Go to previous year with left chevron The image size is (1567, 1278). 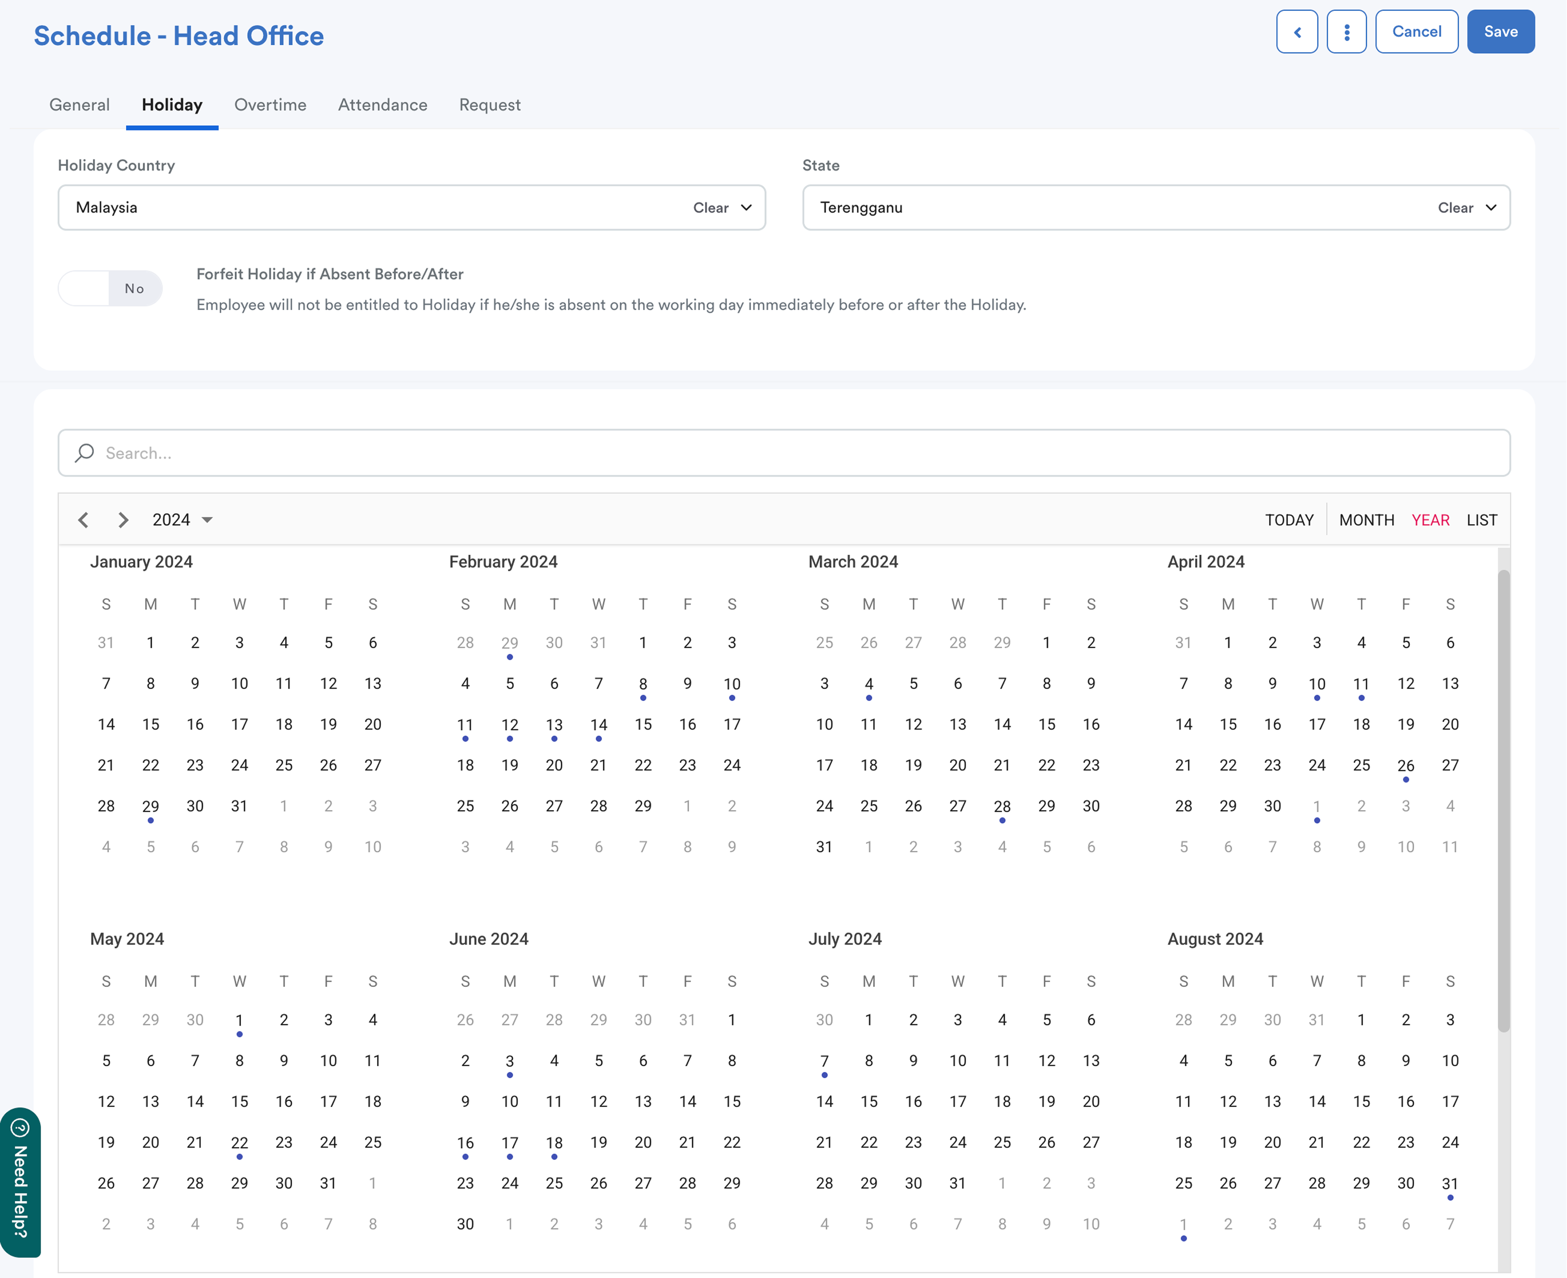[x=84, y=520]
